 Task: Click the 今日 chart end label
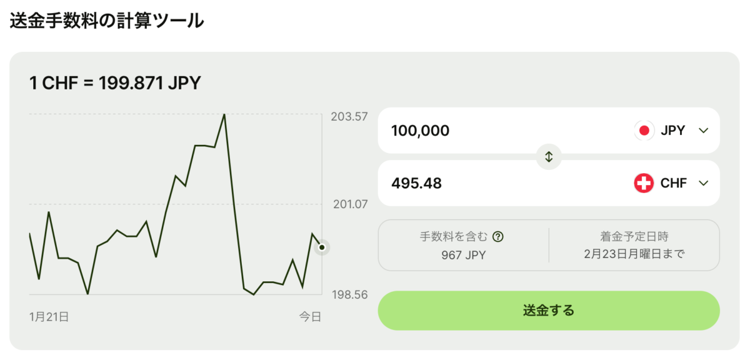[x=310, y=317]
